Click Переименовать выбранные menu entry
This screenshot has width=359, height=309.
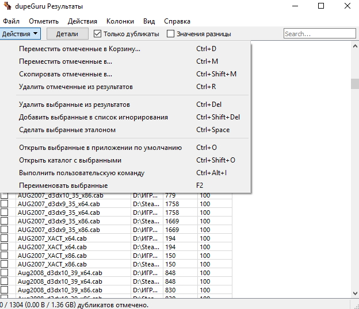pos(63,186)
